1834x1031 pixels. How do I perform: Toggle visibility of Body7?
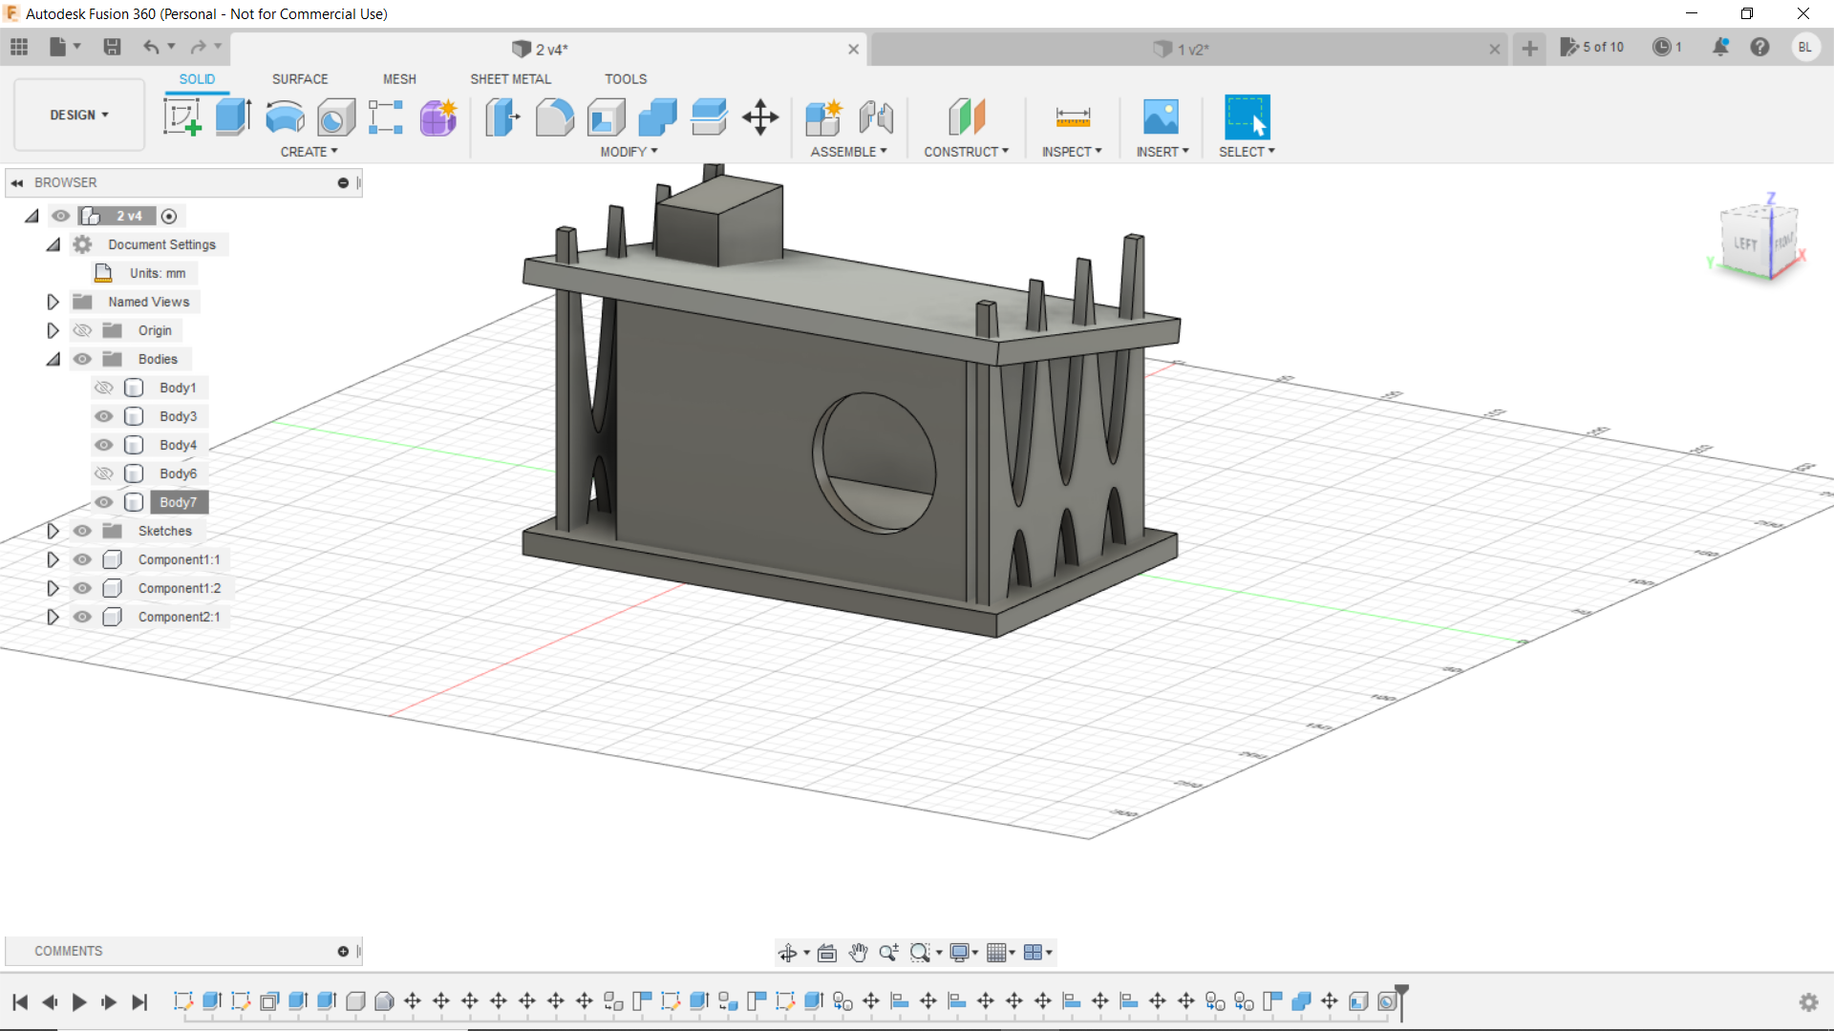click(104, 501)
